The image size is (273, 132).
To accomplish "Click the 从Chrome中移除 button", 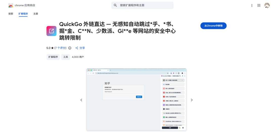I will tap(213, 26).
